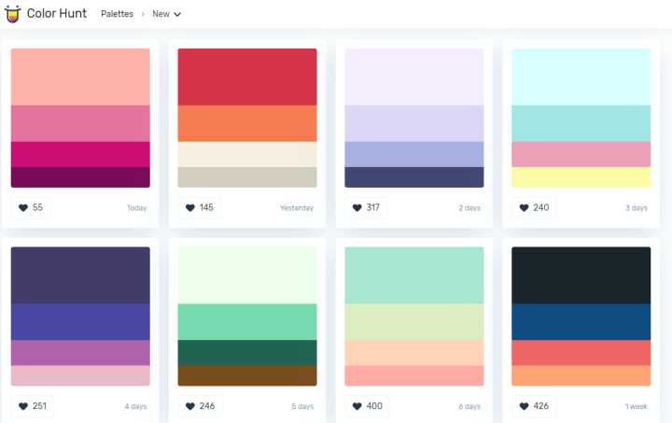This screenshot has height=423, width=672.
Task: Select deep blue swatch in 426-likes palette
Action: pyautogui.click(x=581, y=322)
